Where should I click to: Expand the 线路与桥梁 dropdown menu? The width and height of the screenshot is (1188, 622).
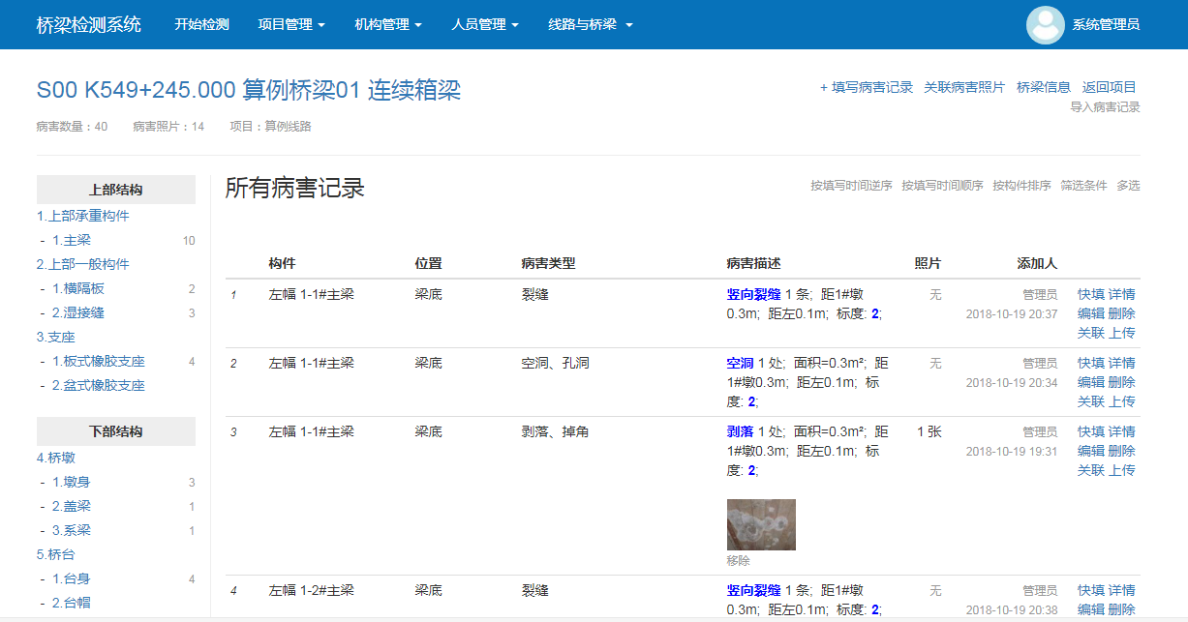coord(590,24)
